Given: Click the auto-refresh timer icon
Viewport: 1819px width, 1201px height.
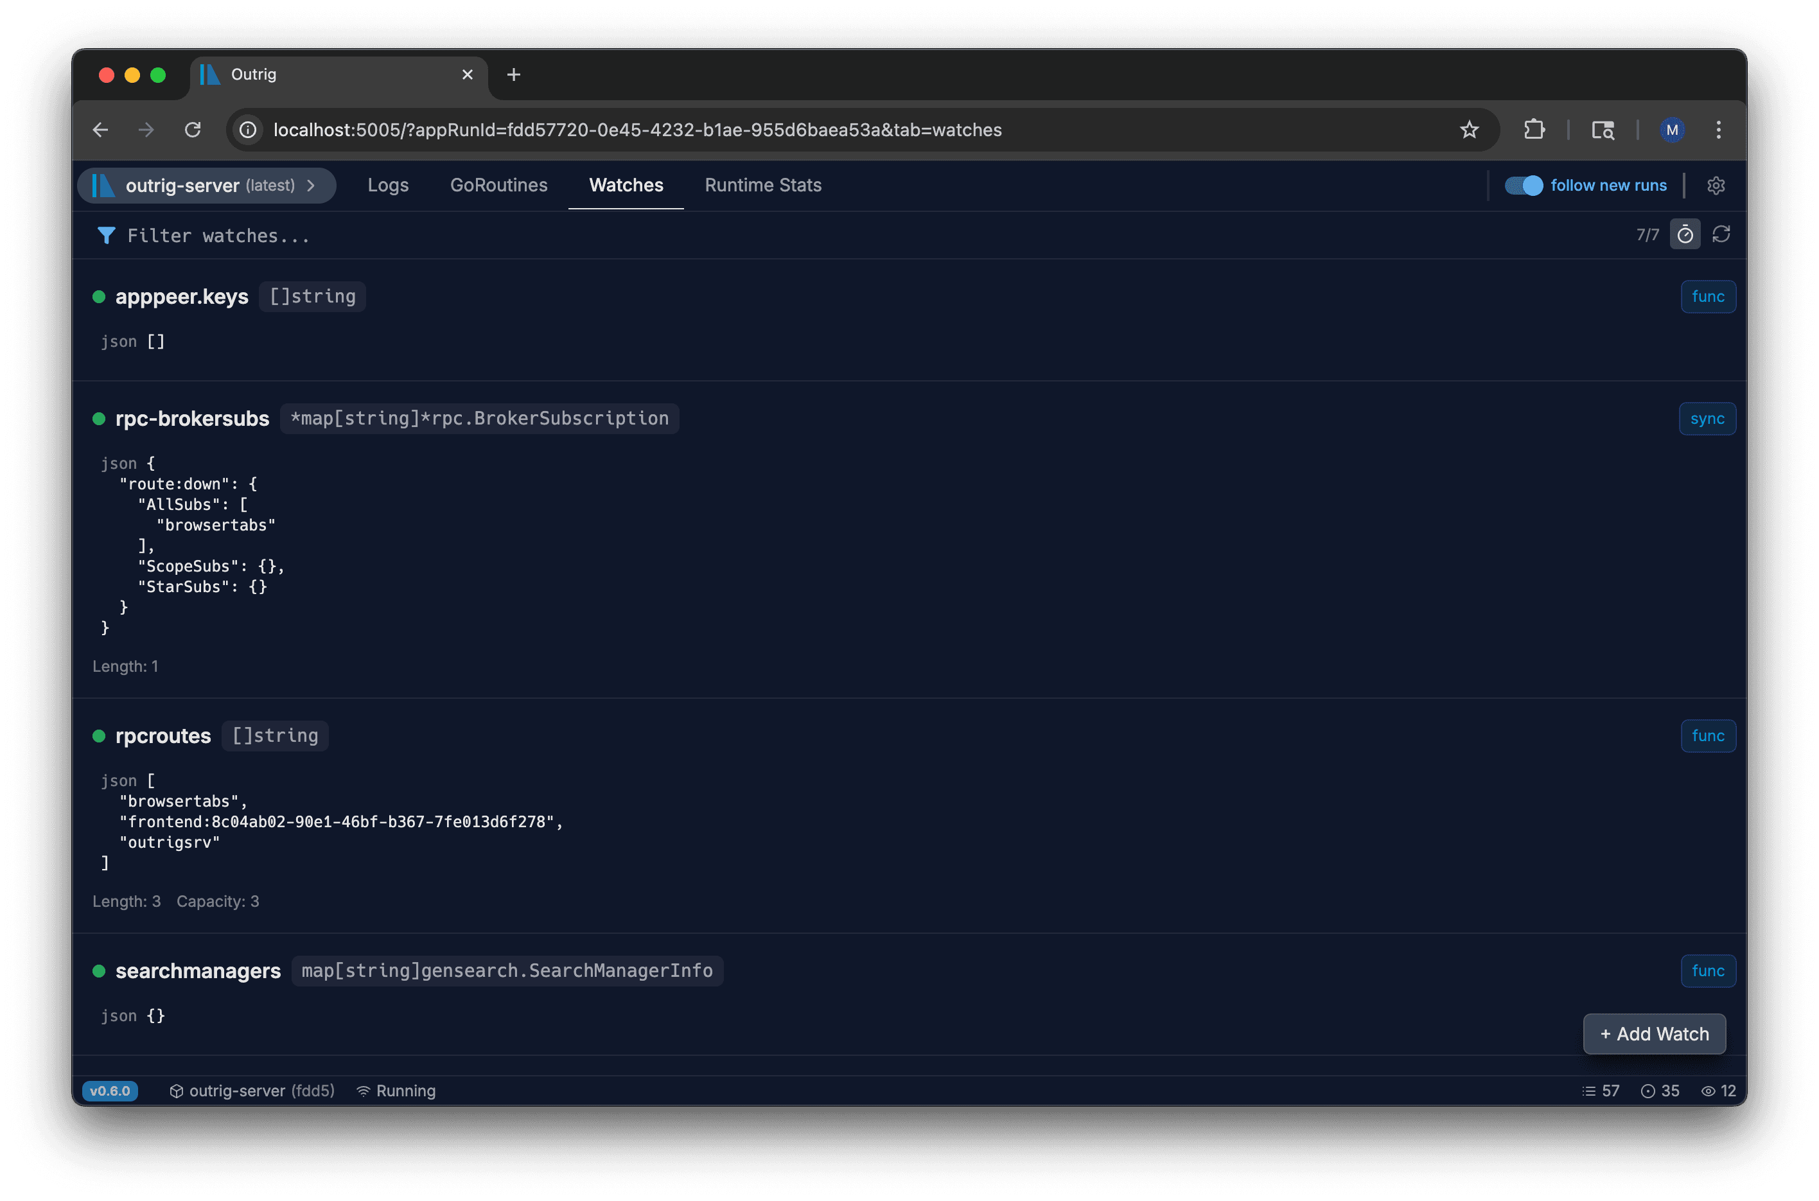Looking at the screenshot, I should (1685, 234).
